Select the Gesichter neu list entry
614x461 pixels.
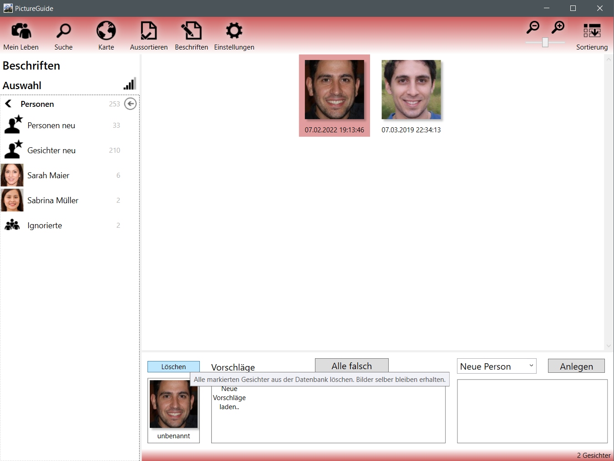point(69,150)
